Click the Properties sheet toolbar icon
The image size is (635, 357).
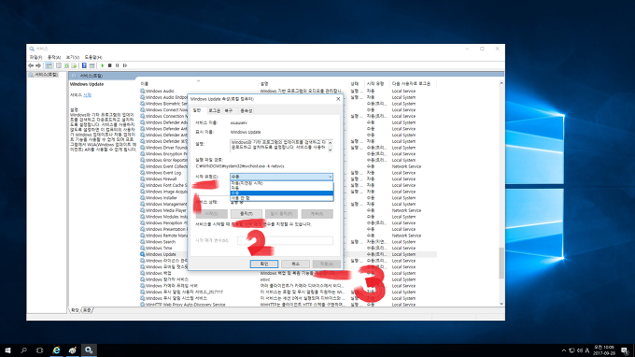pyautogui.click(x=59, y=65)
